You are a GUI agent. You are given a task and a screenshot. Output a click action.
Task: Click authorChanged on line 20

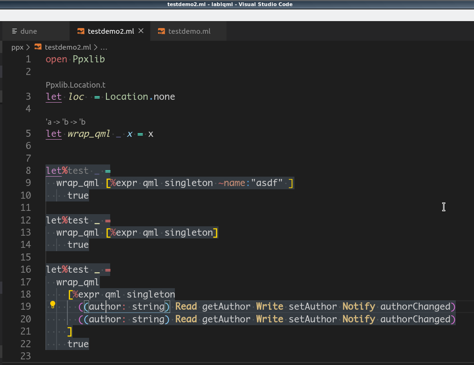(415, 320)
